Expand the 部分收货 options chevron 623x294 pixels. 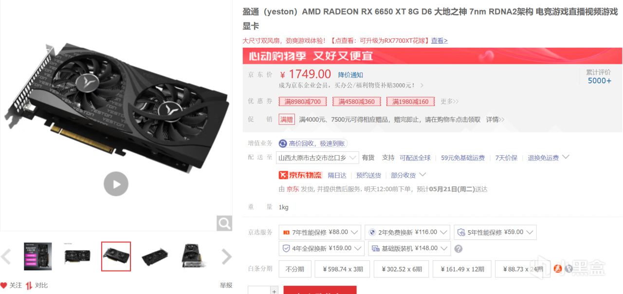pyautogui.click(x=422, y=175)
